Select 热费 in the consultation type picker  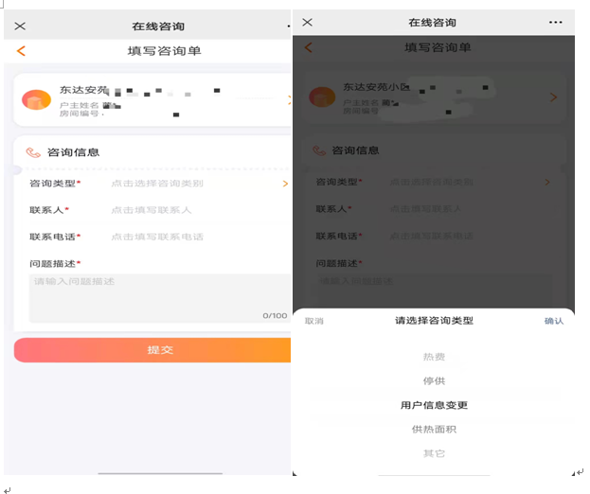(434, 357)
